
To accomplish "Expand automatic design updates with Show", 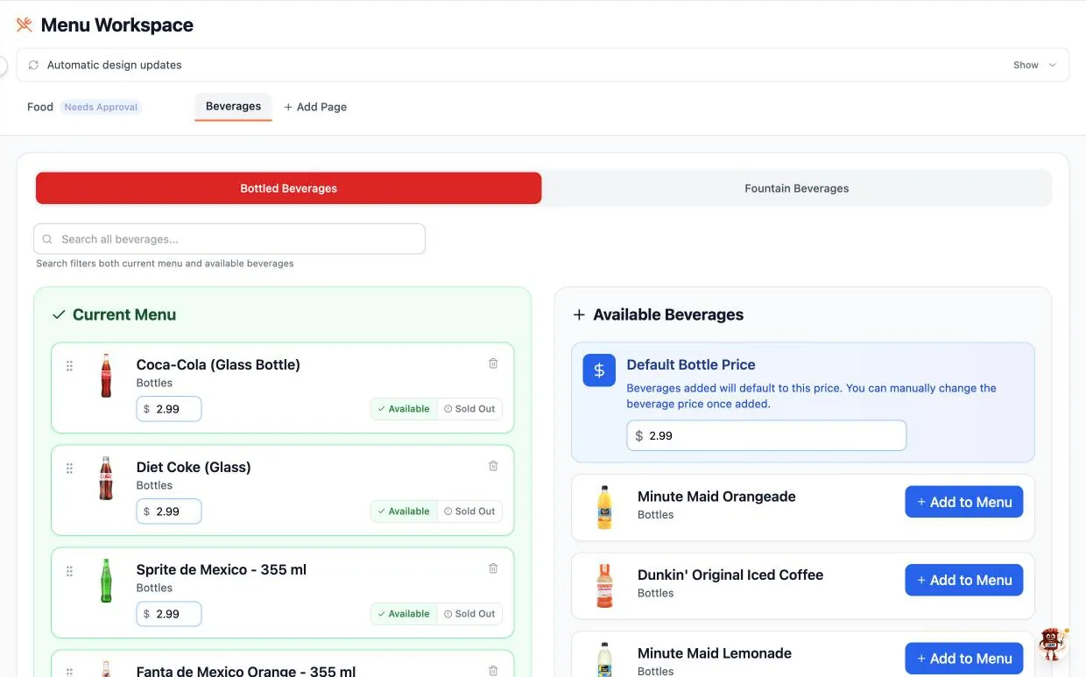I will click(x=1035, y=65).
